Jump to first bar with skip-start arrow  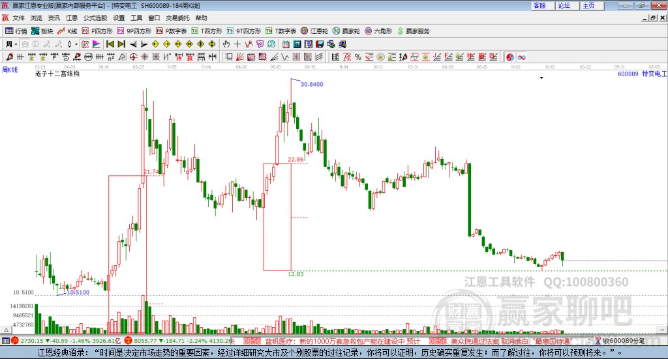pos(110,44)
